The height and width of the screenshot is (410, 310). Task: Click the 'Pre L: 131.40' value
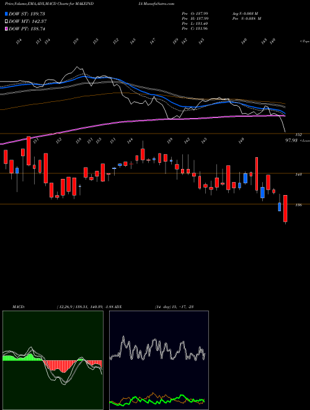(x=195, y=24)
